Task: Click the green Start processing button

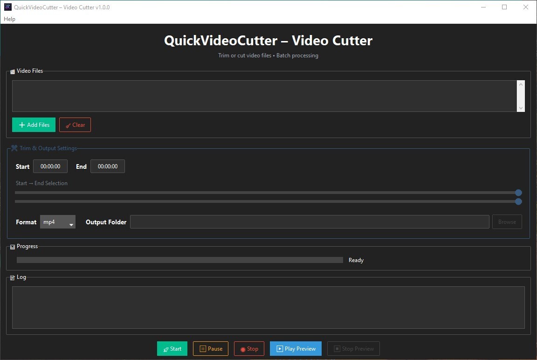Action: 172,349
